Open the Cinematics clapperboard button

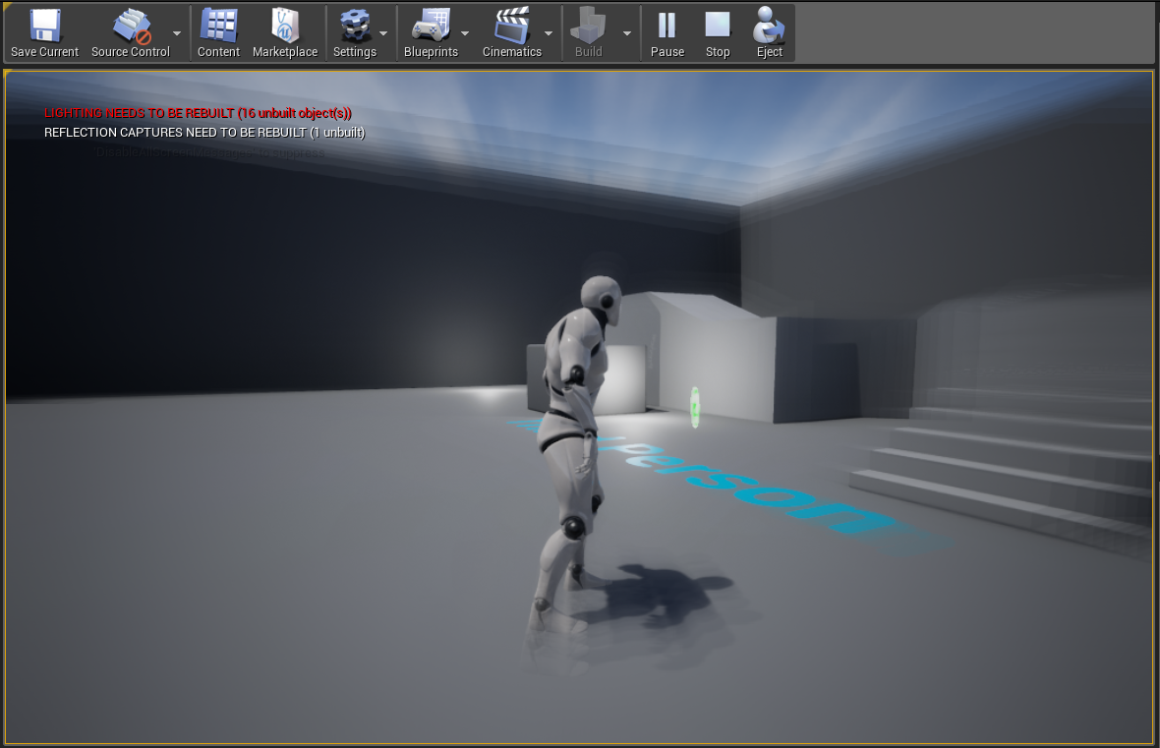pyautogui.click(x=512, y=33)
